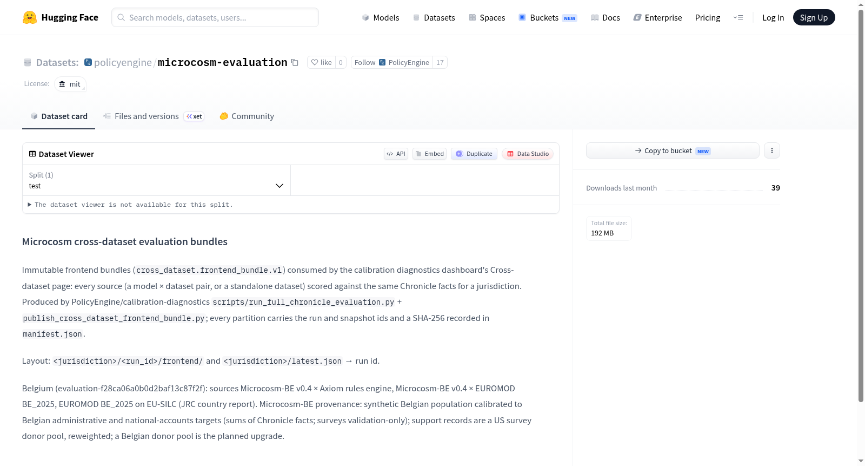Screen dimensions: 865x466
Task: Click the Log In link
Action: [773, 17]
